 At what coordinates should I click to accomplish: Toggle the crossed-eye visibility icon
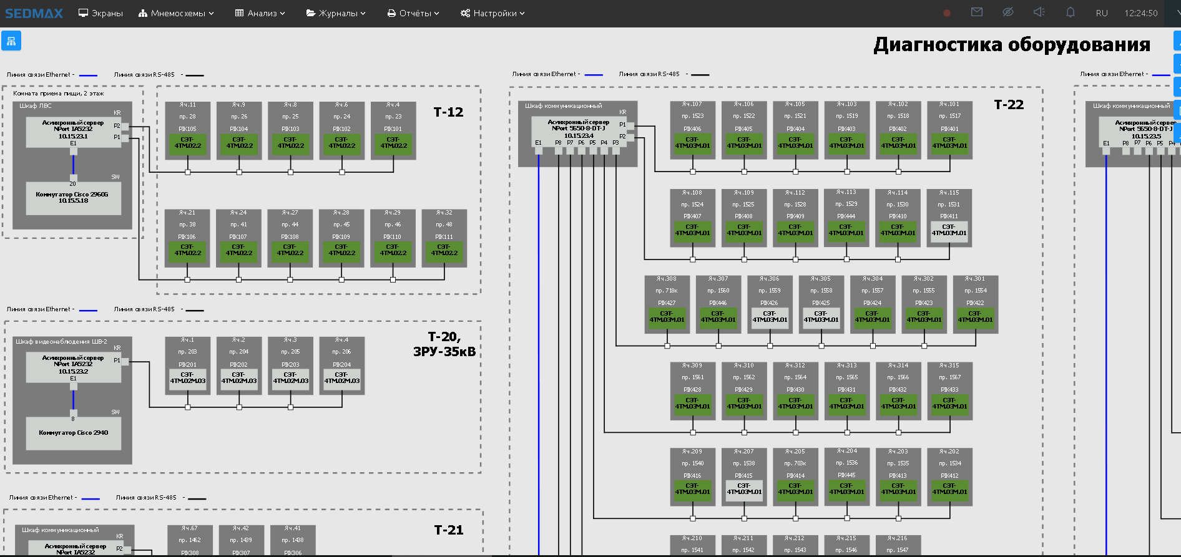[x=1007, y=12]
